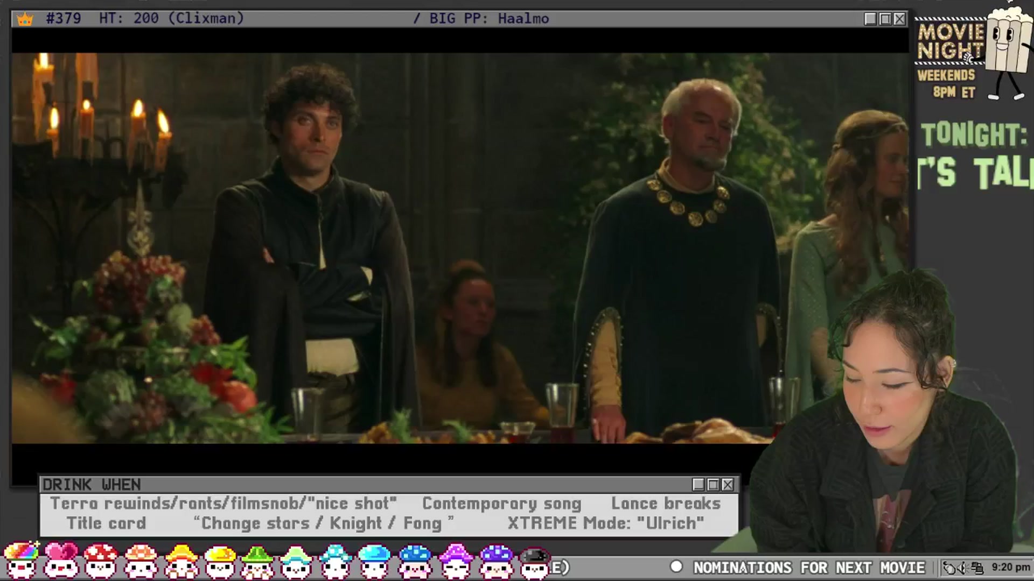Click the "BIG PP: Haalmo" title text
The height and width of the screenshot is (581, 1034).
coord(489,19)
